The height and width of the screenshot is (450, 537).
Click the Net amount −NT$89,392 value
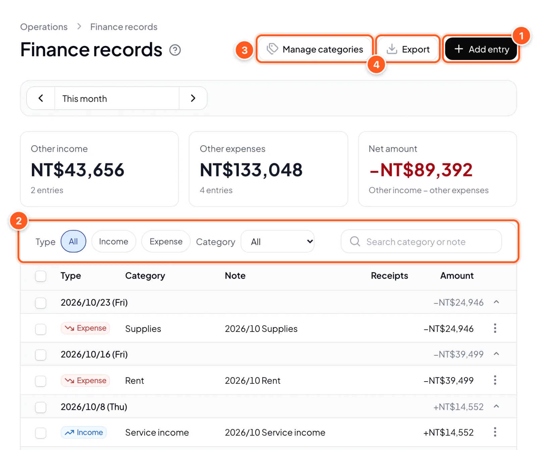[x=421, y=170]
